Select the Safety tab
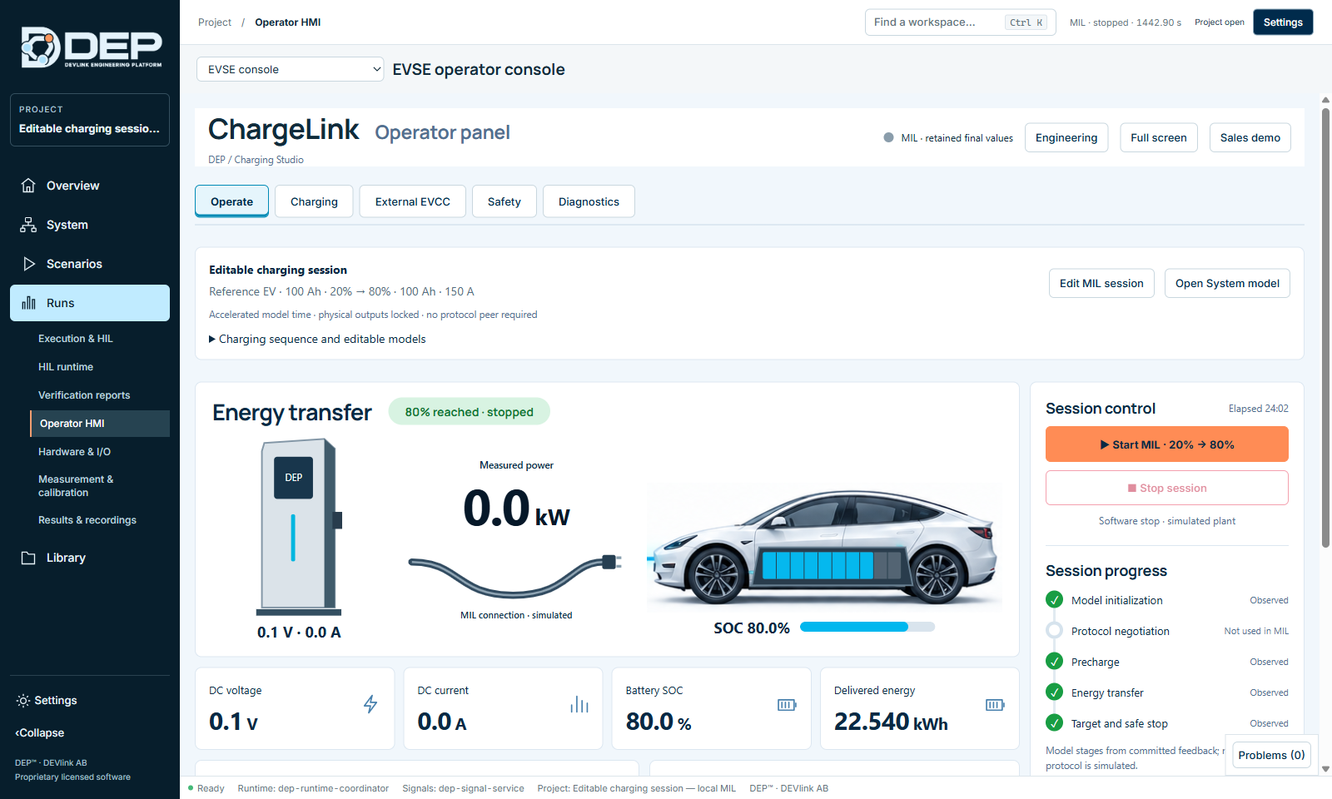The height and width of the screenshot is (799, 1332). [x=504, y=201]
